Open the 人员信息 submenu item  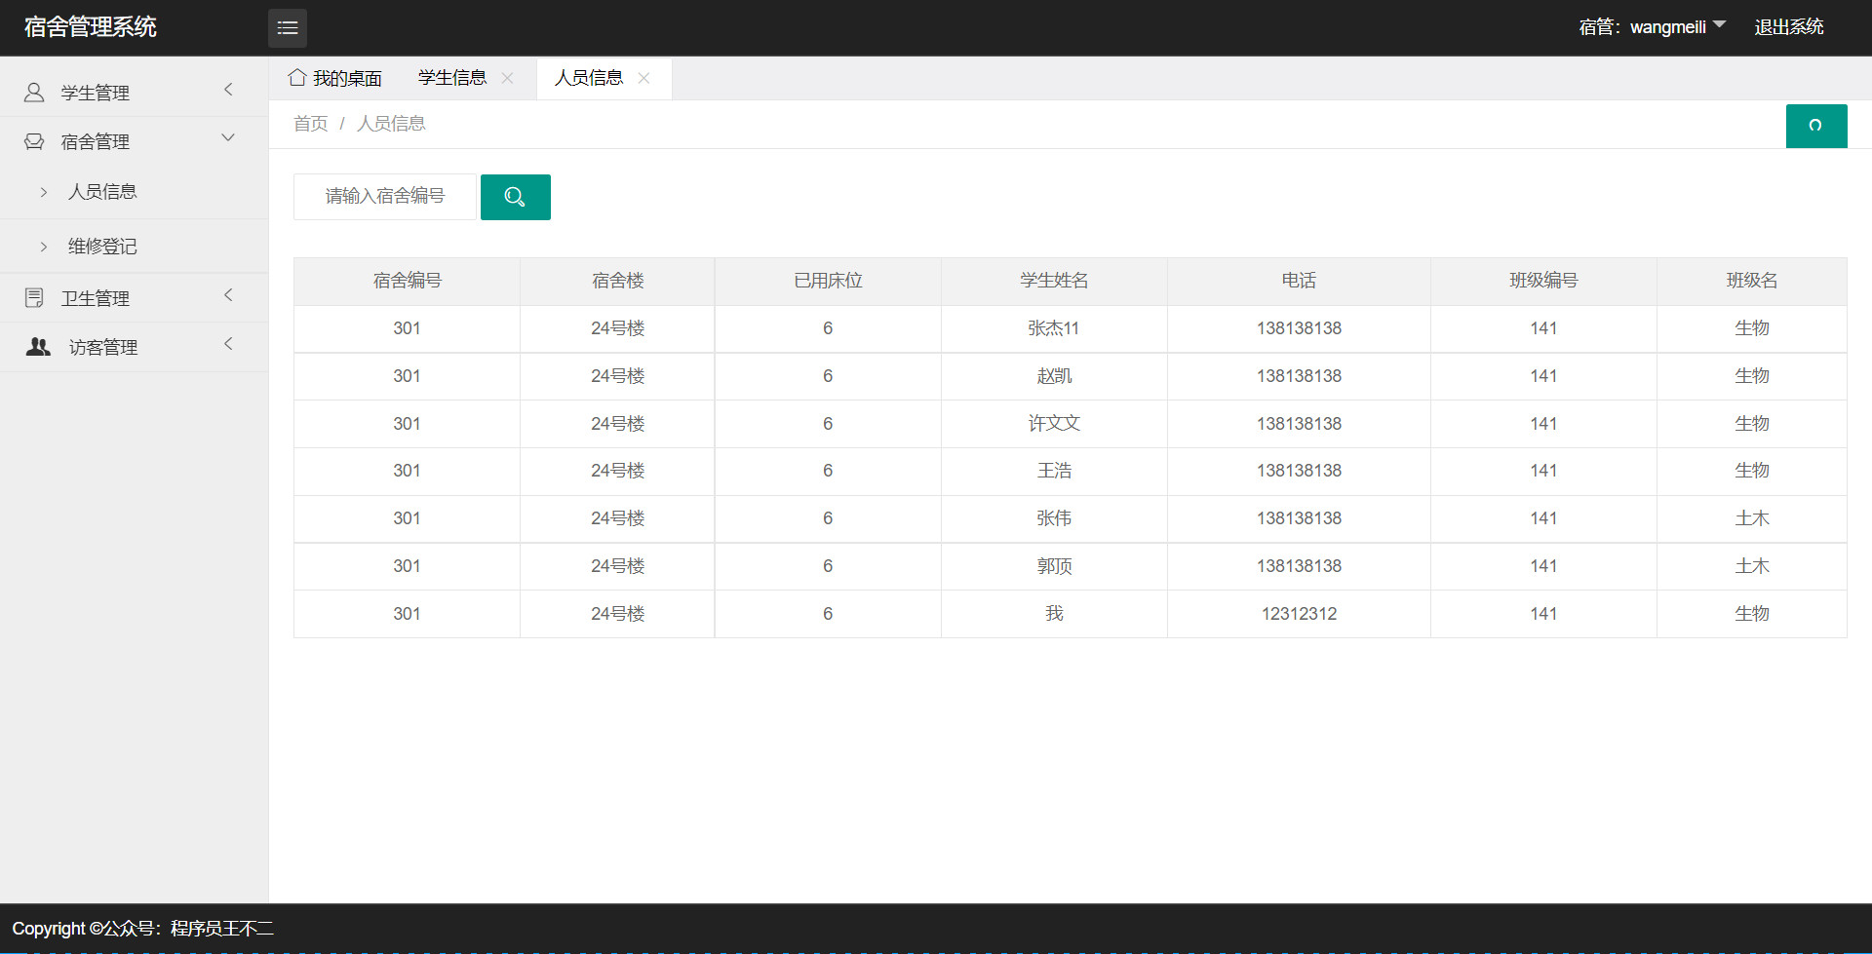click(102, 191)
